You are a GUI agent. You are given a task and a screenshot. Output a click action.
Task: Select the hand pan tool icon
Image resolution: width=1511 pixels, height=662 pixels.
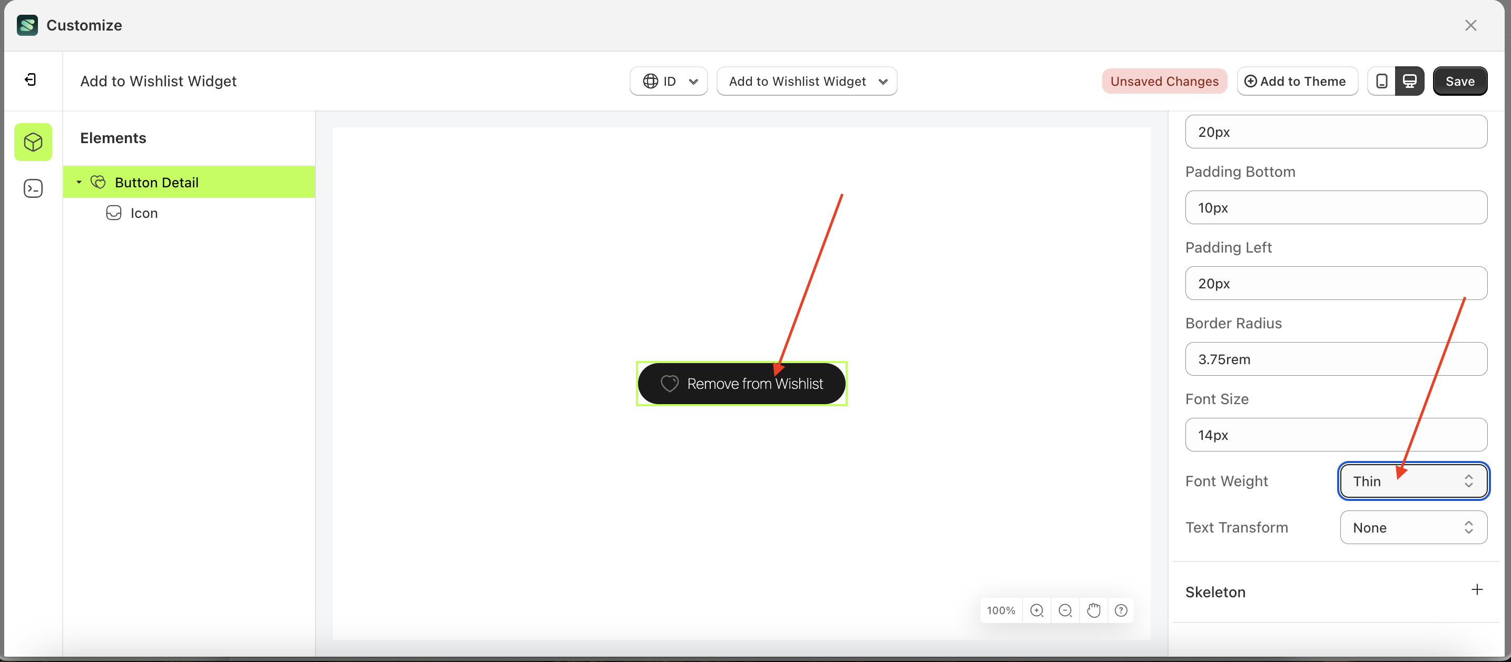1093,610
